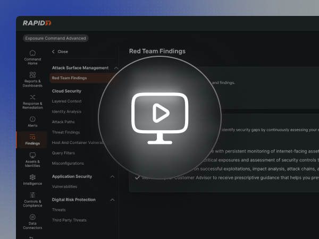
Task: Open Controls & Compliance
Action: click(32, 199)
